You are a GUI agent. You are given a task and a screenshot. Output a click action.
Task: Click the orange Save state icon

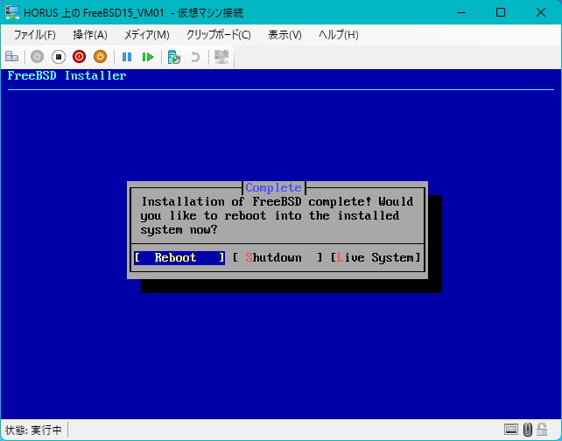tap(101, 57)
